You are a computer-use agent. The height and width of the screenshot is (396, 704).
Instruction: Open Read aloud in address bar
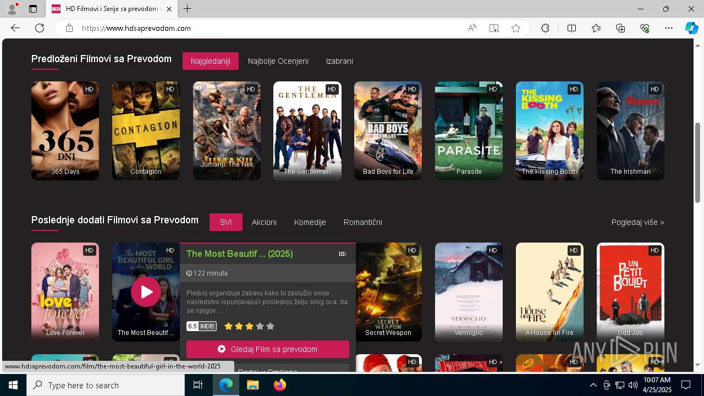coord(472,28)
